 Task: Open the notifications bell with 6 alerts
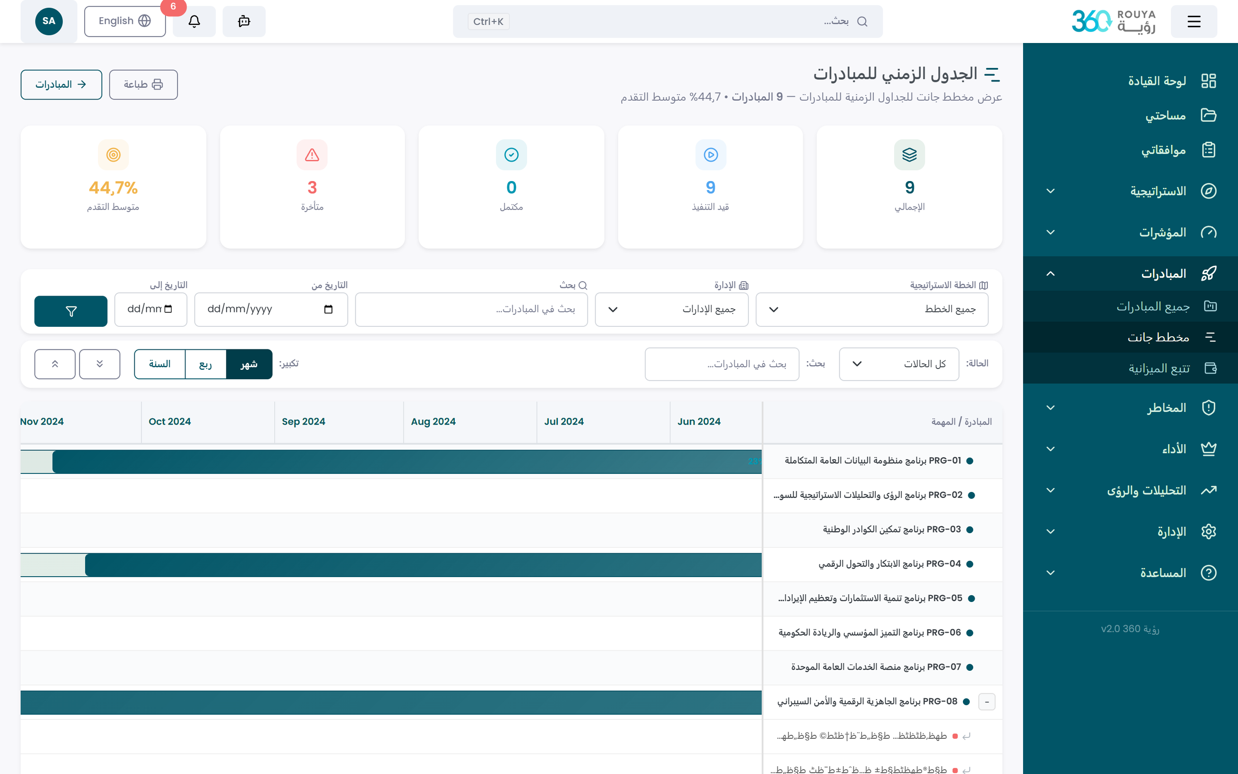pos(194,21)
